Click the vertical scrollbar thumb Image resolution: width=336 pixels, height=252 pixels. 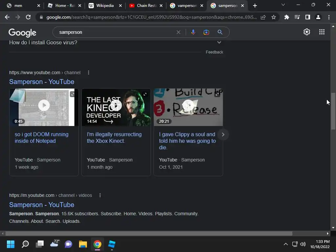tap(333, 111)
